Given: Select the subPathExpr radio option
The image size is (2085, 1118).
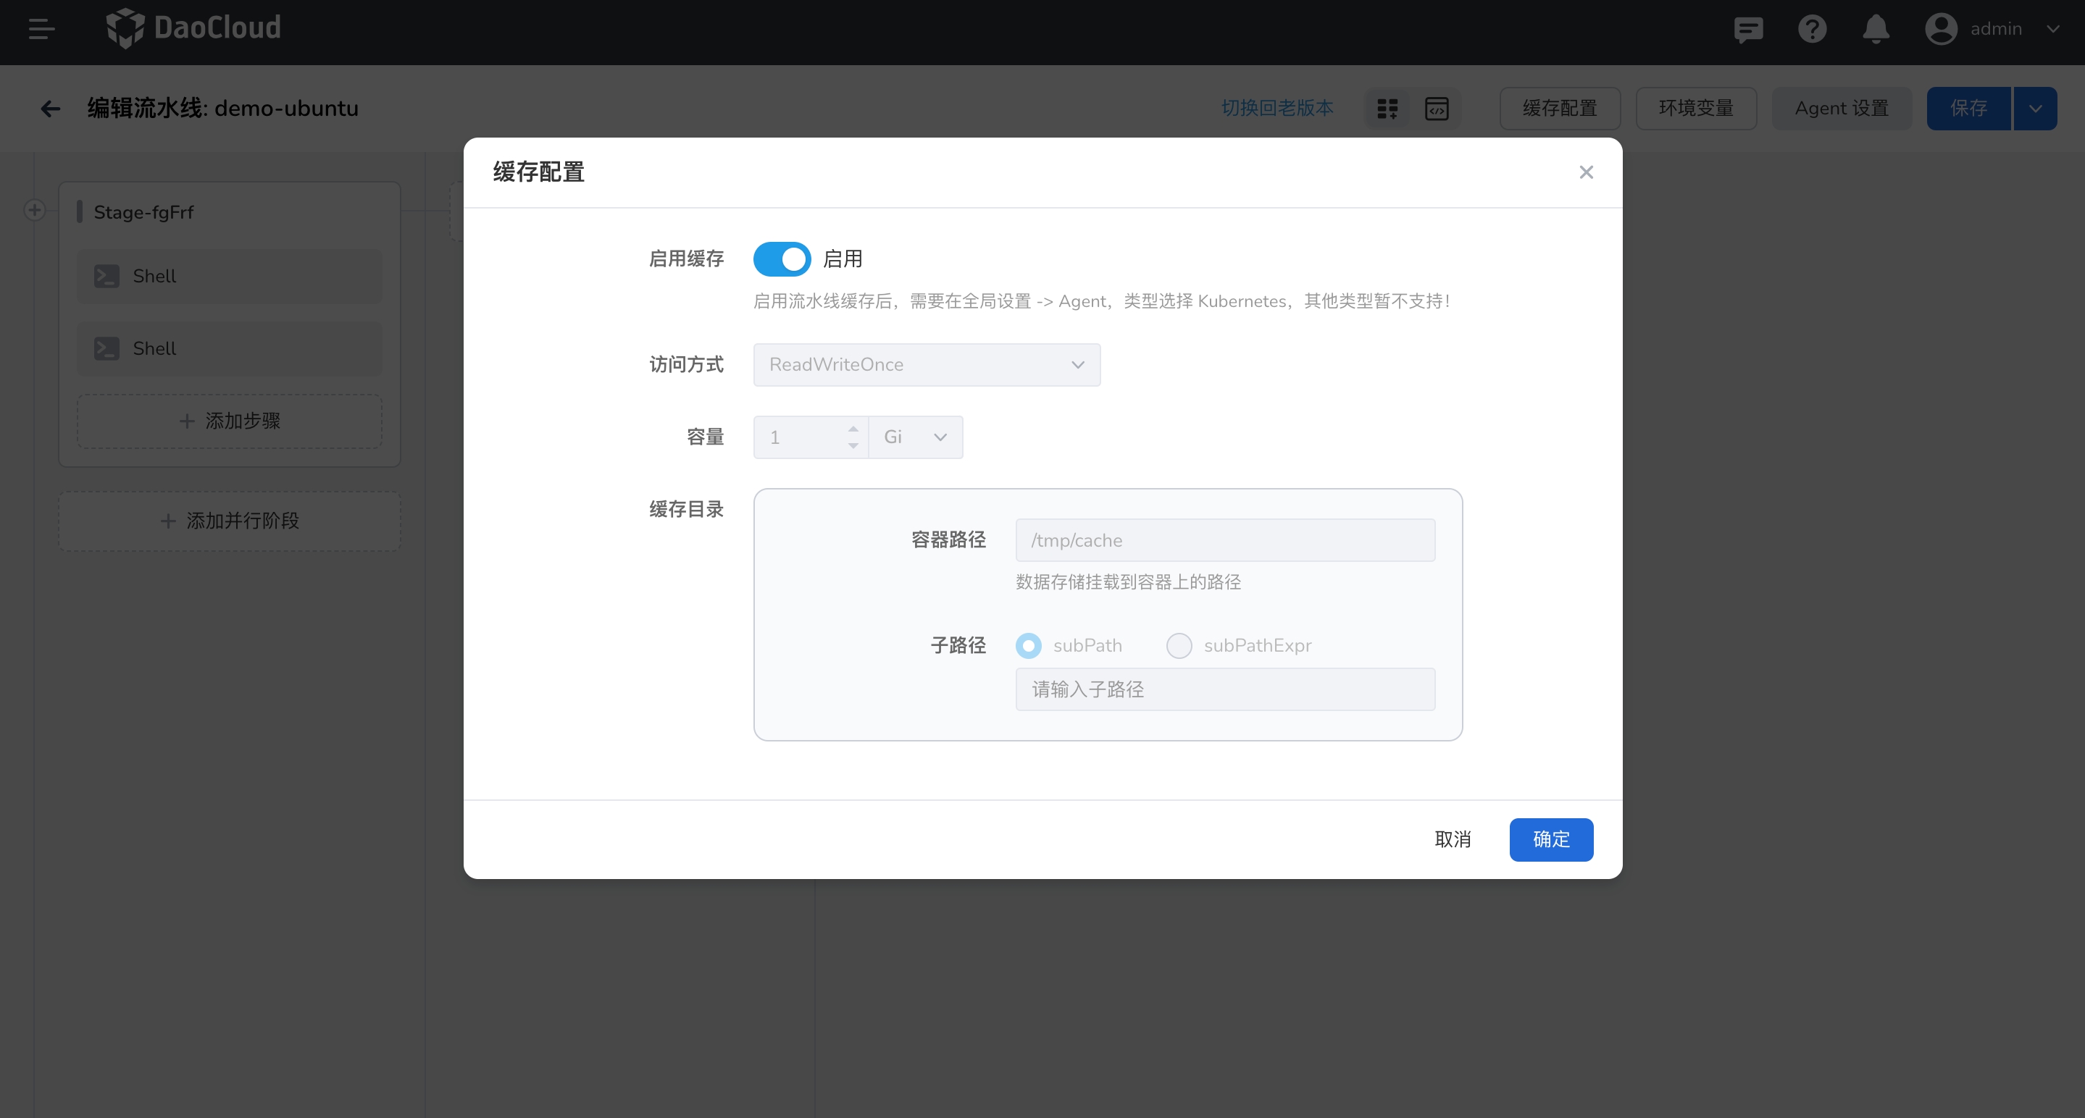Looking at the screenshot, I should (1179, 646).
